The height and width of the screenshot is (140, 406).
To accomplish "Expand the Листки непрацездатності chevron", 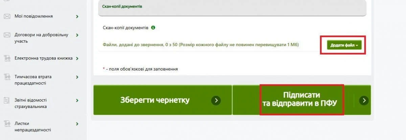I will (77, 124).
